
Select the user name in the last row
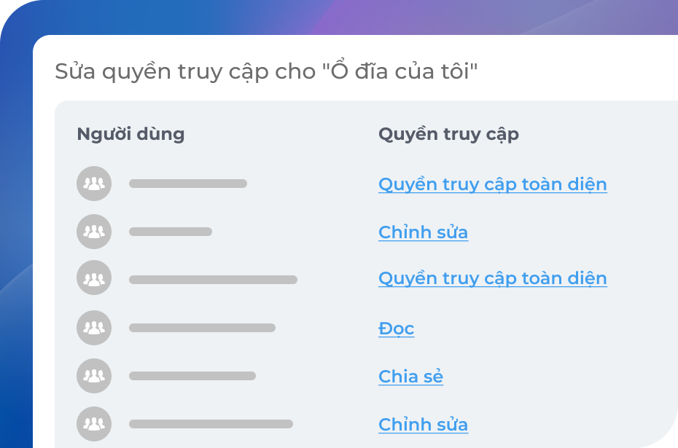pos(211,424)
